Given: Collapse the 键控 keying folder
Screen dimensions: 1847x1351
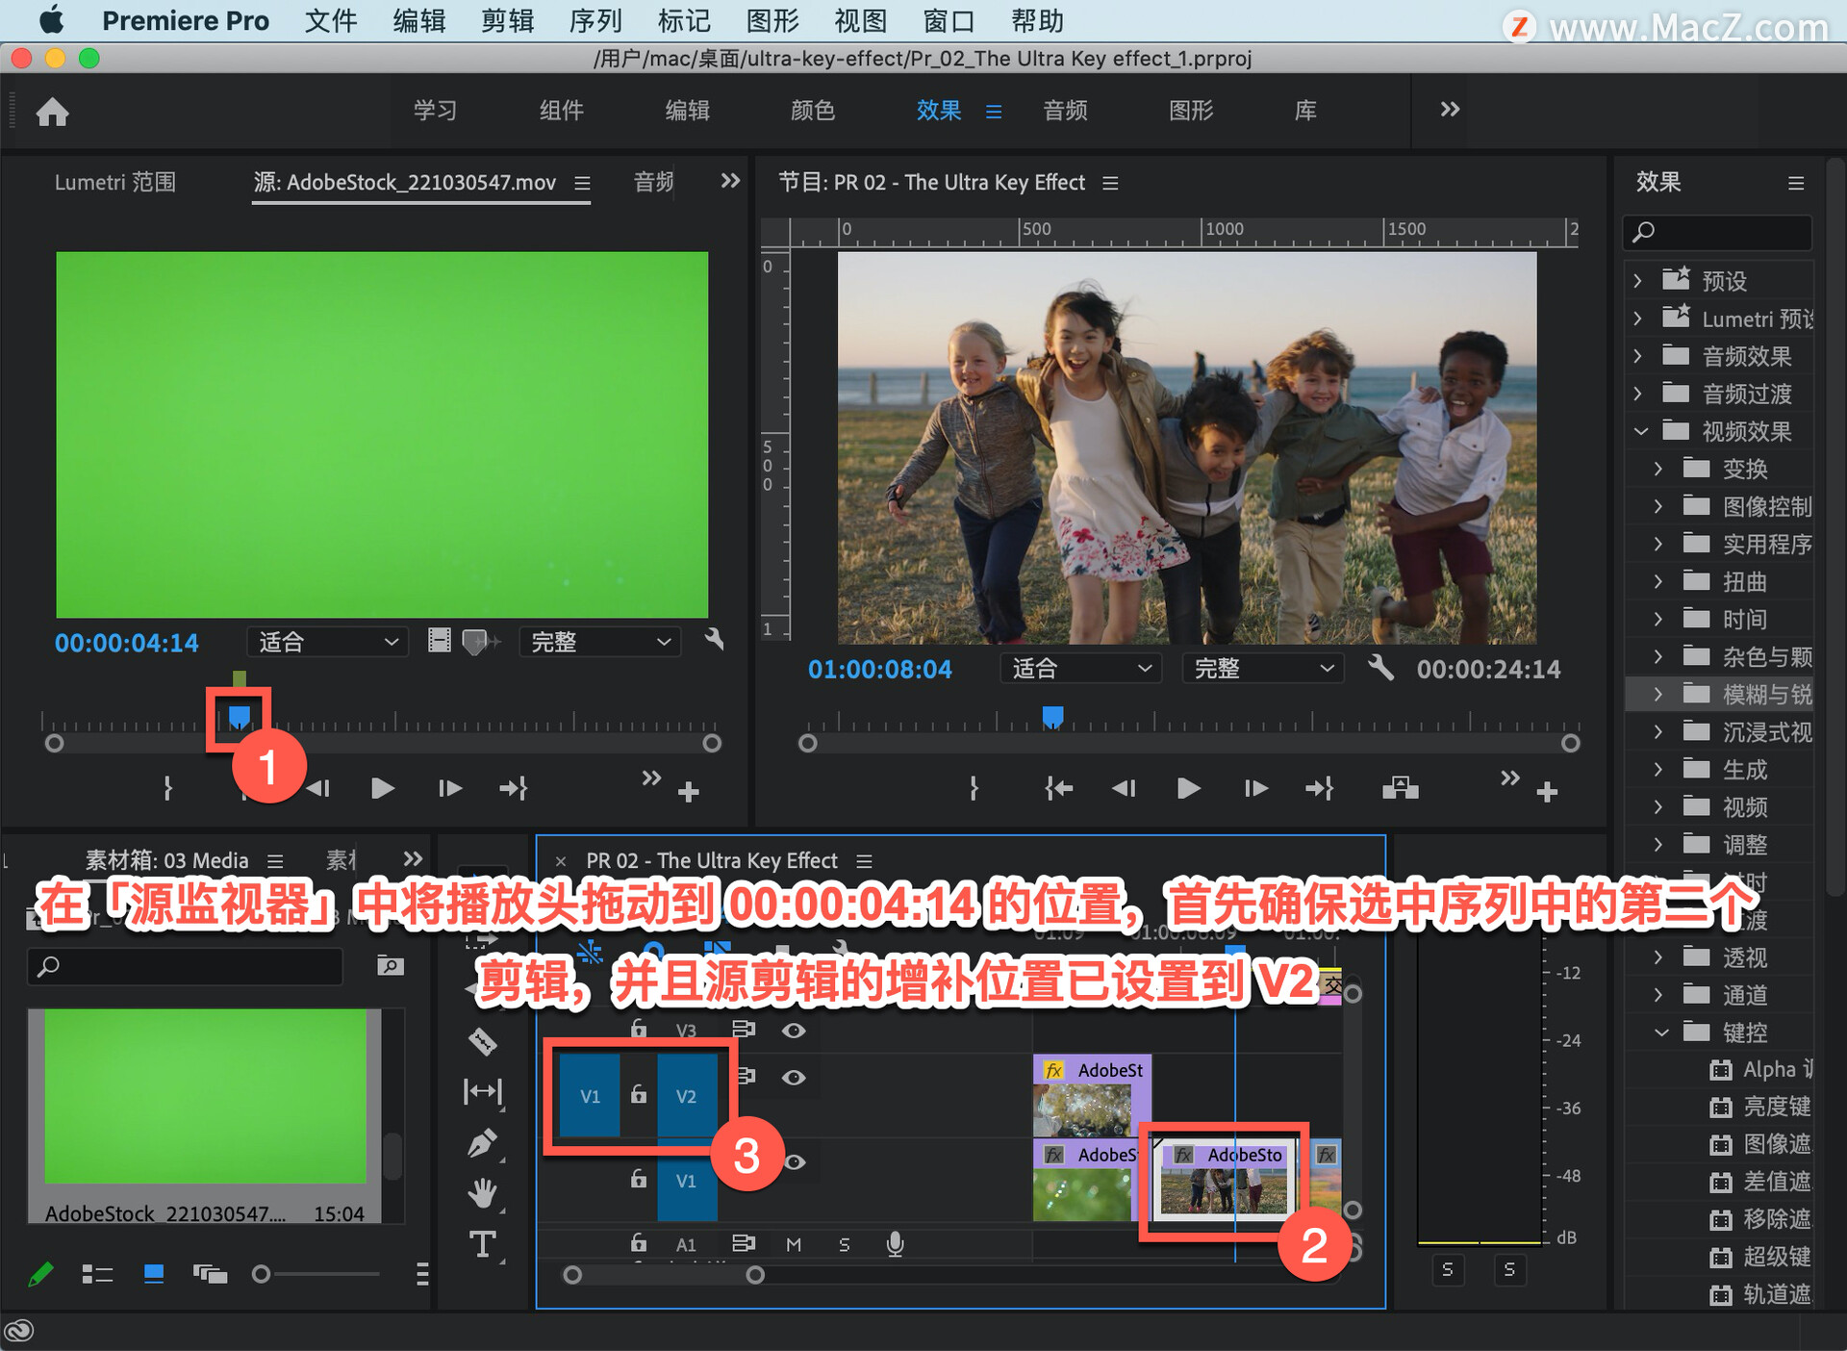Looking at the screenshot, I should (1661, 1032).
